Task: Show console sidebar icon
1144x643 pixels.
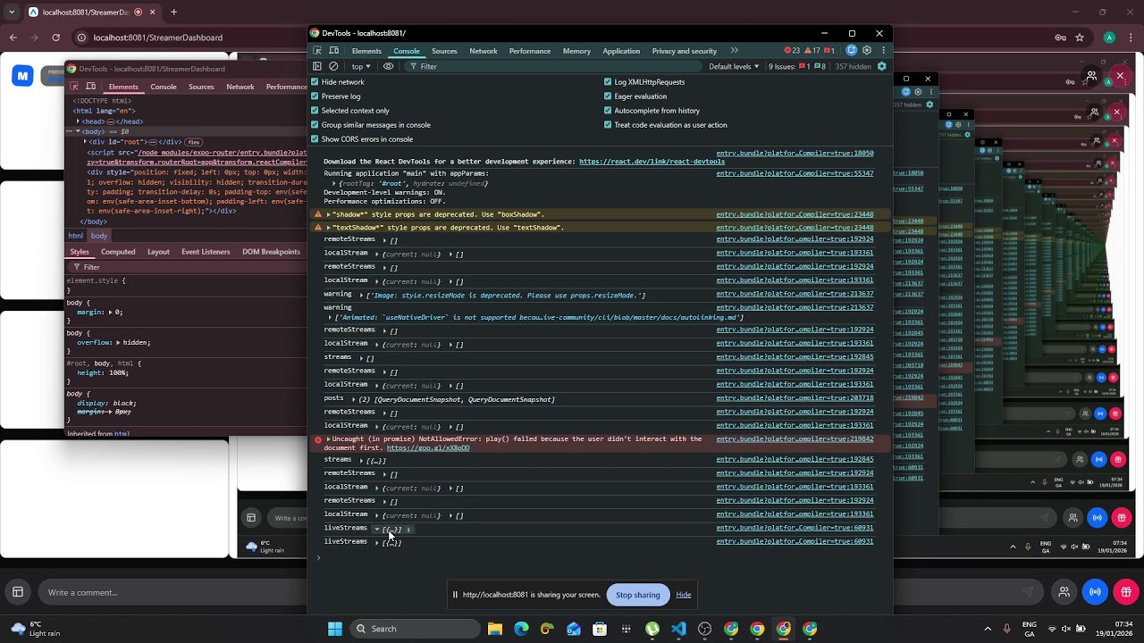Action: (x=317, y=66)
